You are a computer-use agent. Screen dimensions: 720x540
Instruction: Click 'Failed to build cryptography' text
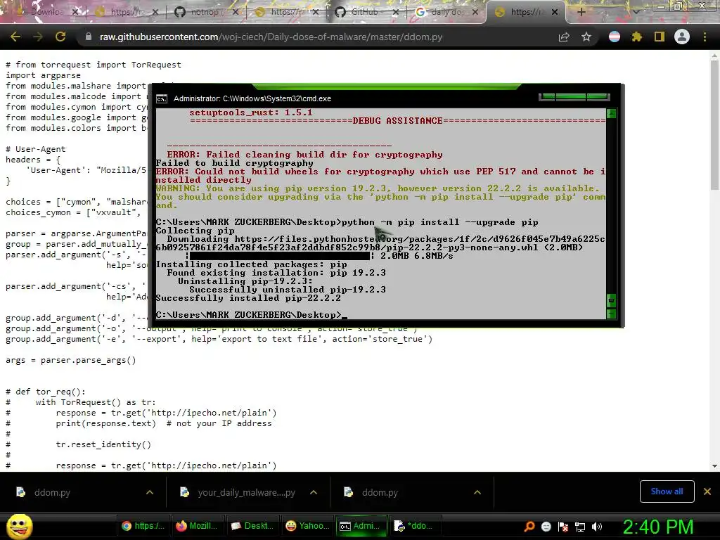234,163
